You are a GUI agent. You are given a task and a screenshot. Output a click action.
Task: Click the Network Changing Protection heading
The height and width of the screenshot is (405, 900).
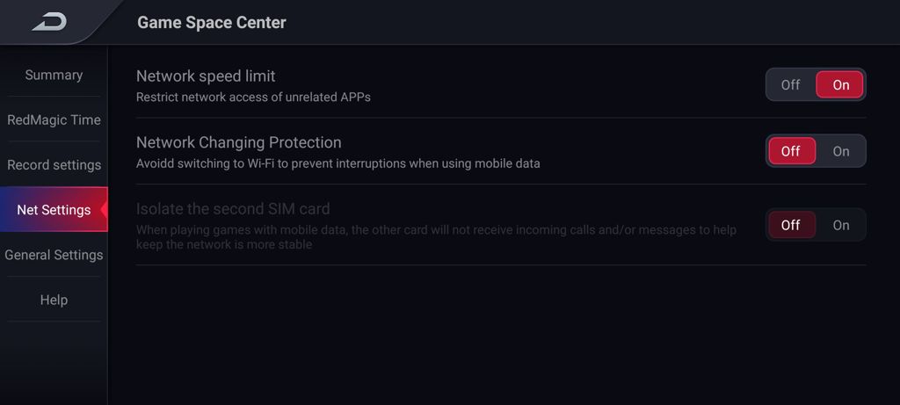coord(239,142)
